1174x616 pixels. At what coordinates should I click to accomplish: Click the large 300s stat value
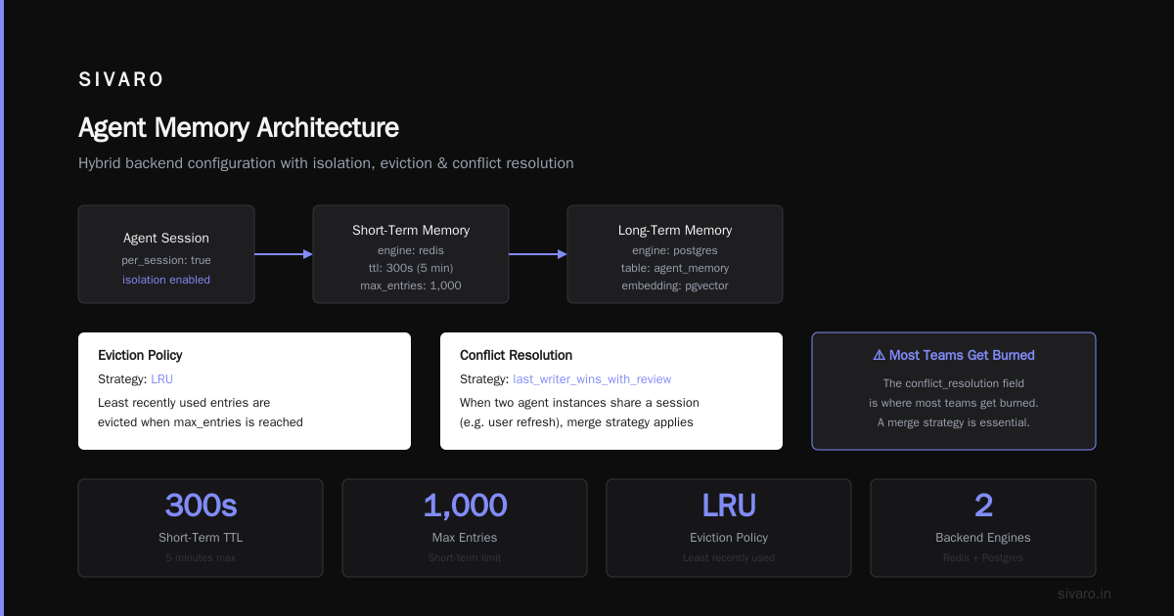tap(201, 506)
